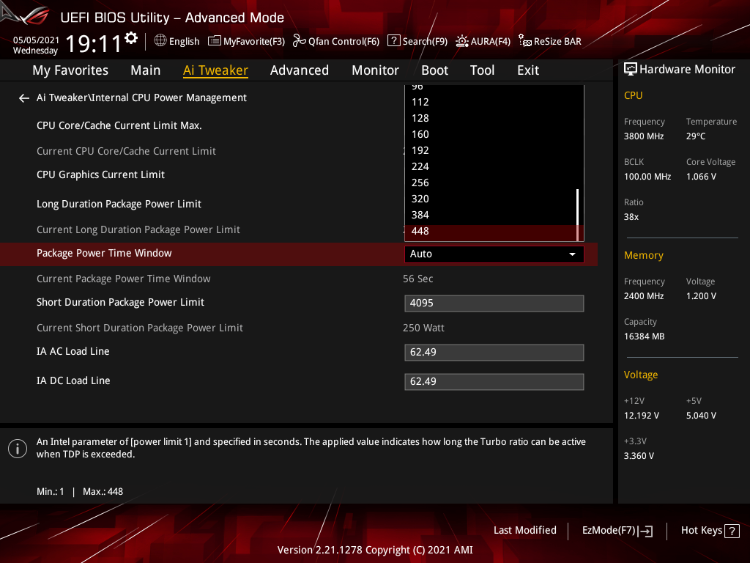Click the Hot Keys question mark icon

(x=732, y=531)
